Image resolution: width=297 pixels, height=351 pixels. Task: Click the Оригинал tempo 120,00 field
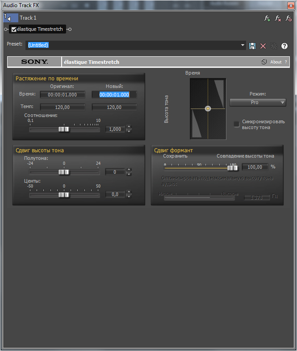click(63, 107)
